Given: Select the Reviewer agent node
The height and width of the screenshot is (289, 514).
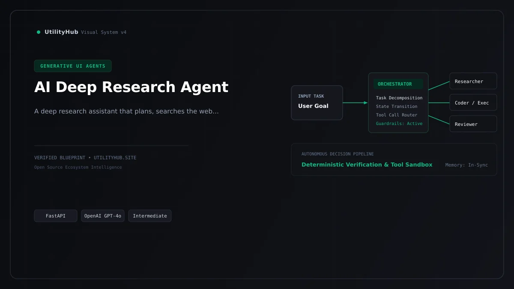Looking at the screenshot, I should (473, 124).
